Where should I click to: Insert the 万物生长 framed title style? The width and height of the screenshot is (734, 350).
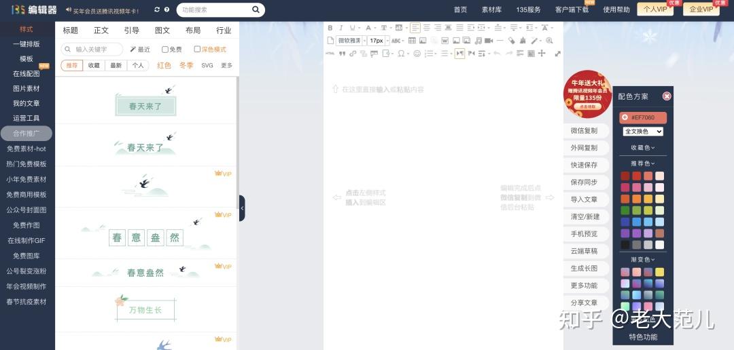145,309
